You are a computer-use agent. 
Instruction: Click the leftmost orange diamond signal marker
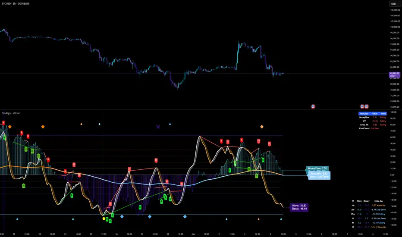[10, 127]
